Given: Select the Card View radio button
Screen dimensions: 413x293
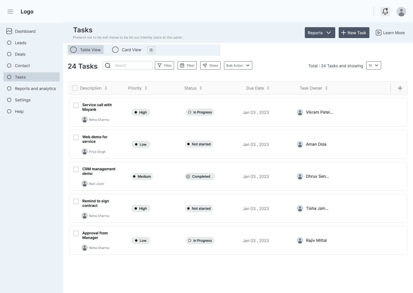Looking at the screenshot, I should pos(115,50).
